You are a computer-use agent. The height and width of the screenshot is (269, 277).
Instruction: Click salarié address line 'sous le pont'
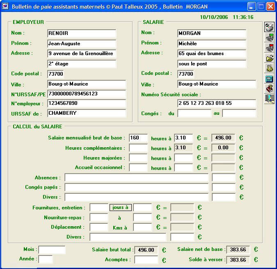[x=212, y=64]
